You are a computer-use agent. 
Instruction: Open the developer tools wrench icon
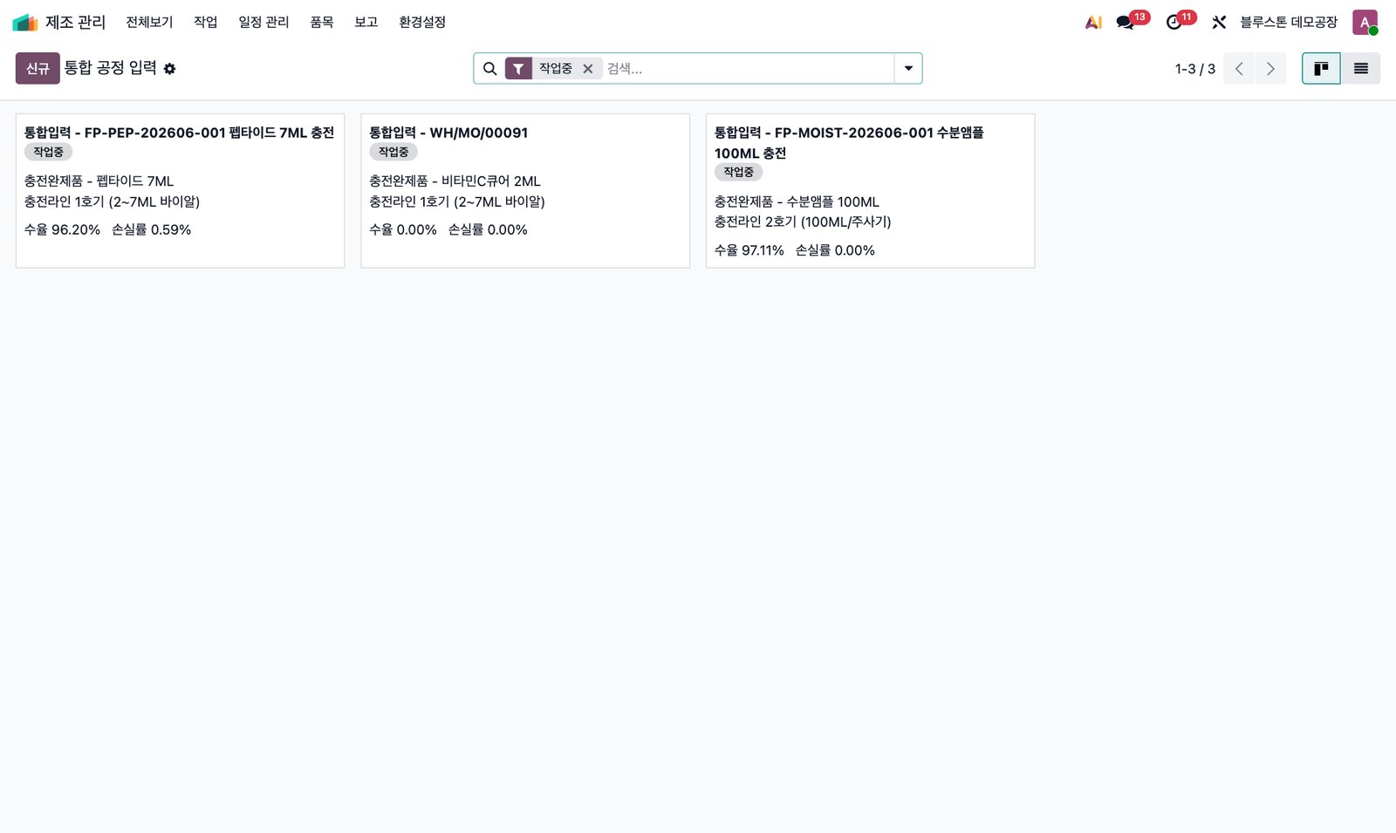pyautogui.click(x=1219, y=22)
